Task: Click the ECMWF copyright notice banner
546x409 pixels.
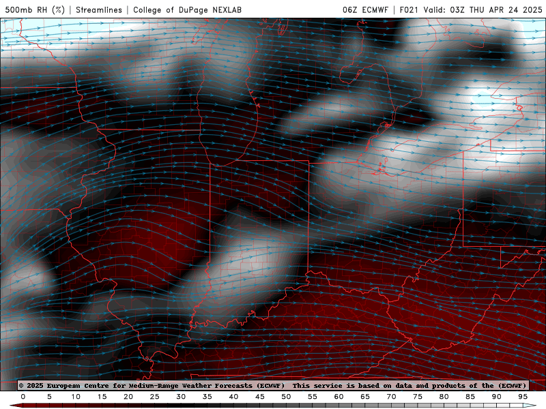Action: 273,385
